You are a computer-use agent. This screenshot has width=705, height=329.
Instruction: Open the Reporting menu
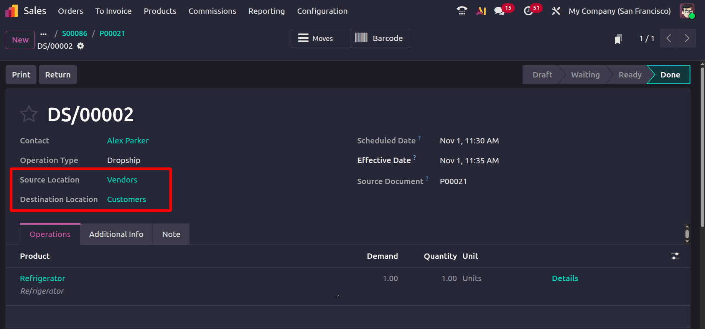pyautogui.click(x=267, y=11)
